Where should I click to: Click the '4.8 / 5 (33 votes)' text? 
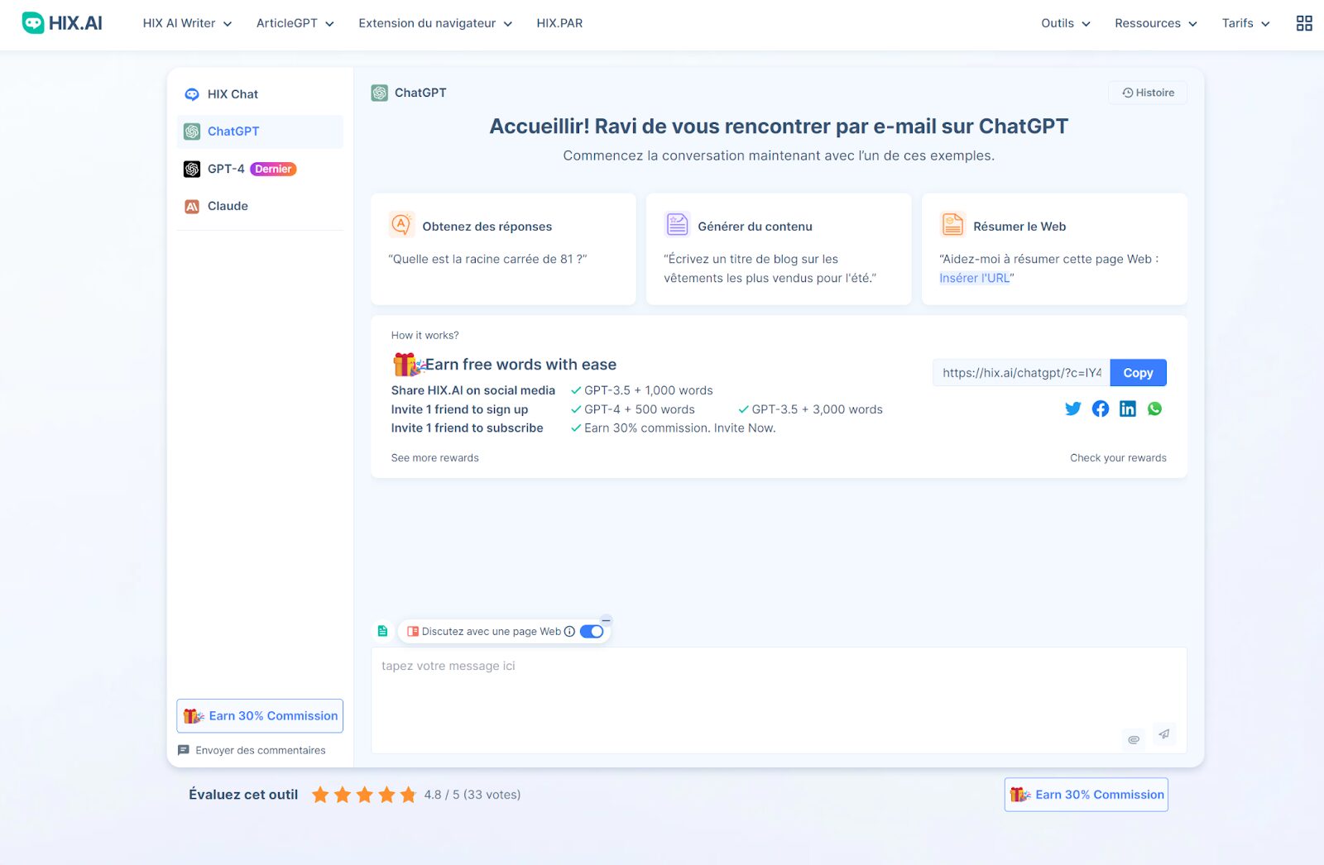tap(472, 795)
